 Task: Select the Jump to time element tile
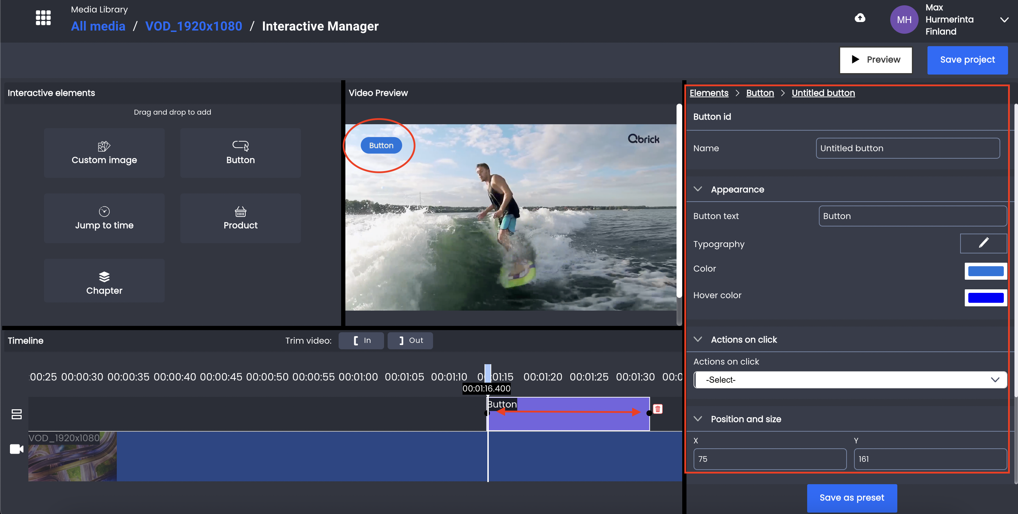pyautogui.click(x=104, y=218)
